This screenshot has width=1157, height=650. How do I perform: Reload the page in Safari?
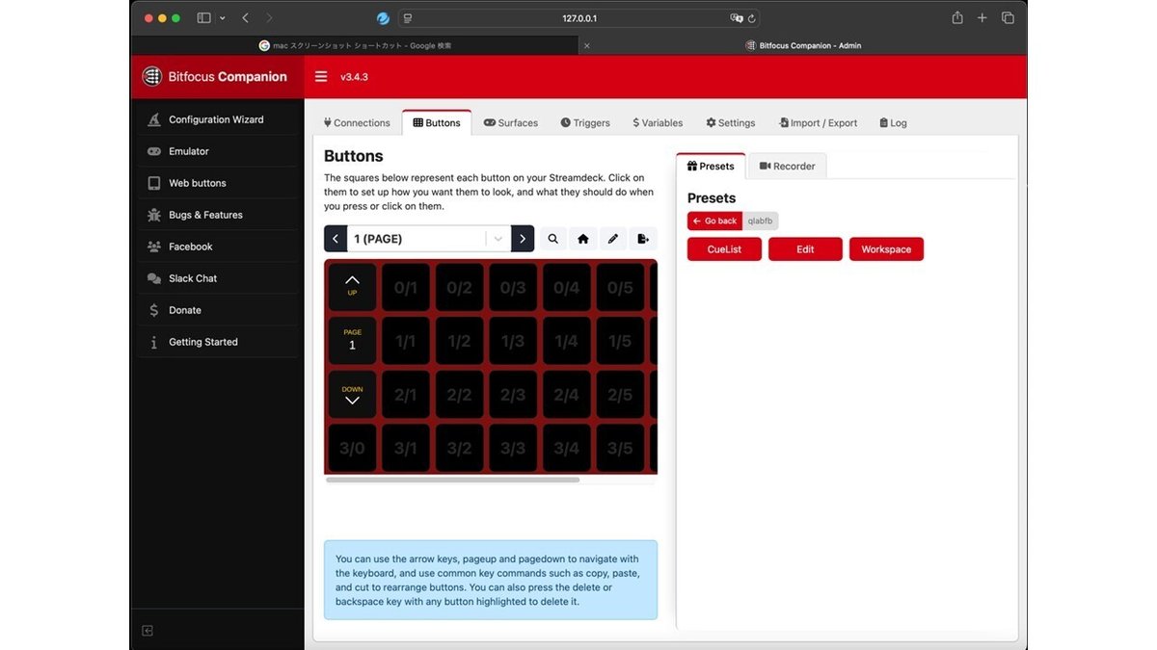(x=751, y=18)
